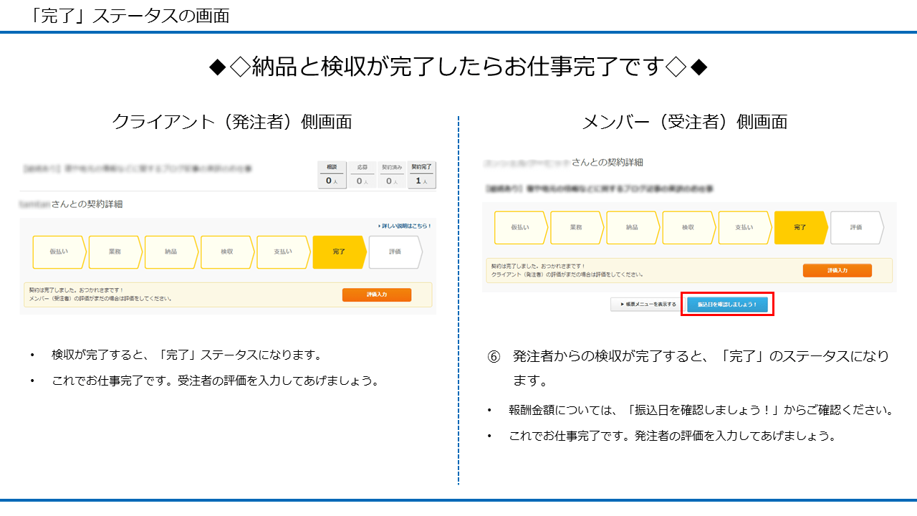Viewport: 917px width, 516px height.
Task: Click the contract progress indicator at 仮払い on member screen
Action: [x=520, y=227]
